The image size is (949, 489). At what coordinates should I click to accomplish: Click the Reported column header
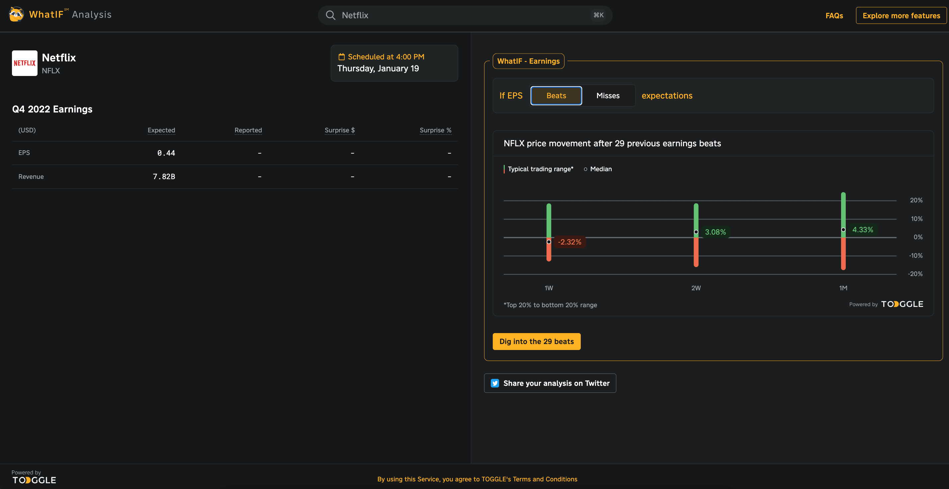[248, 130]
